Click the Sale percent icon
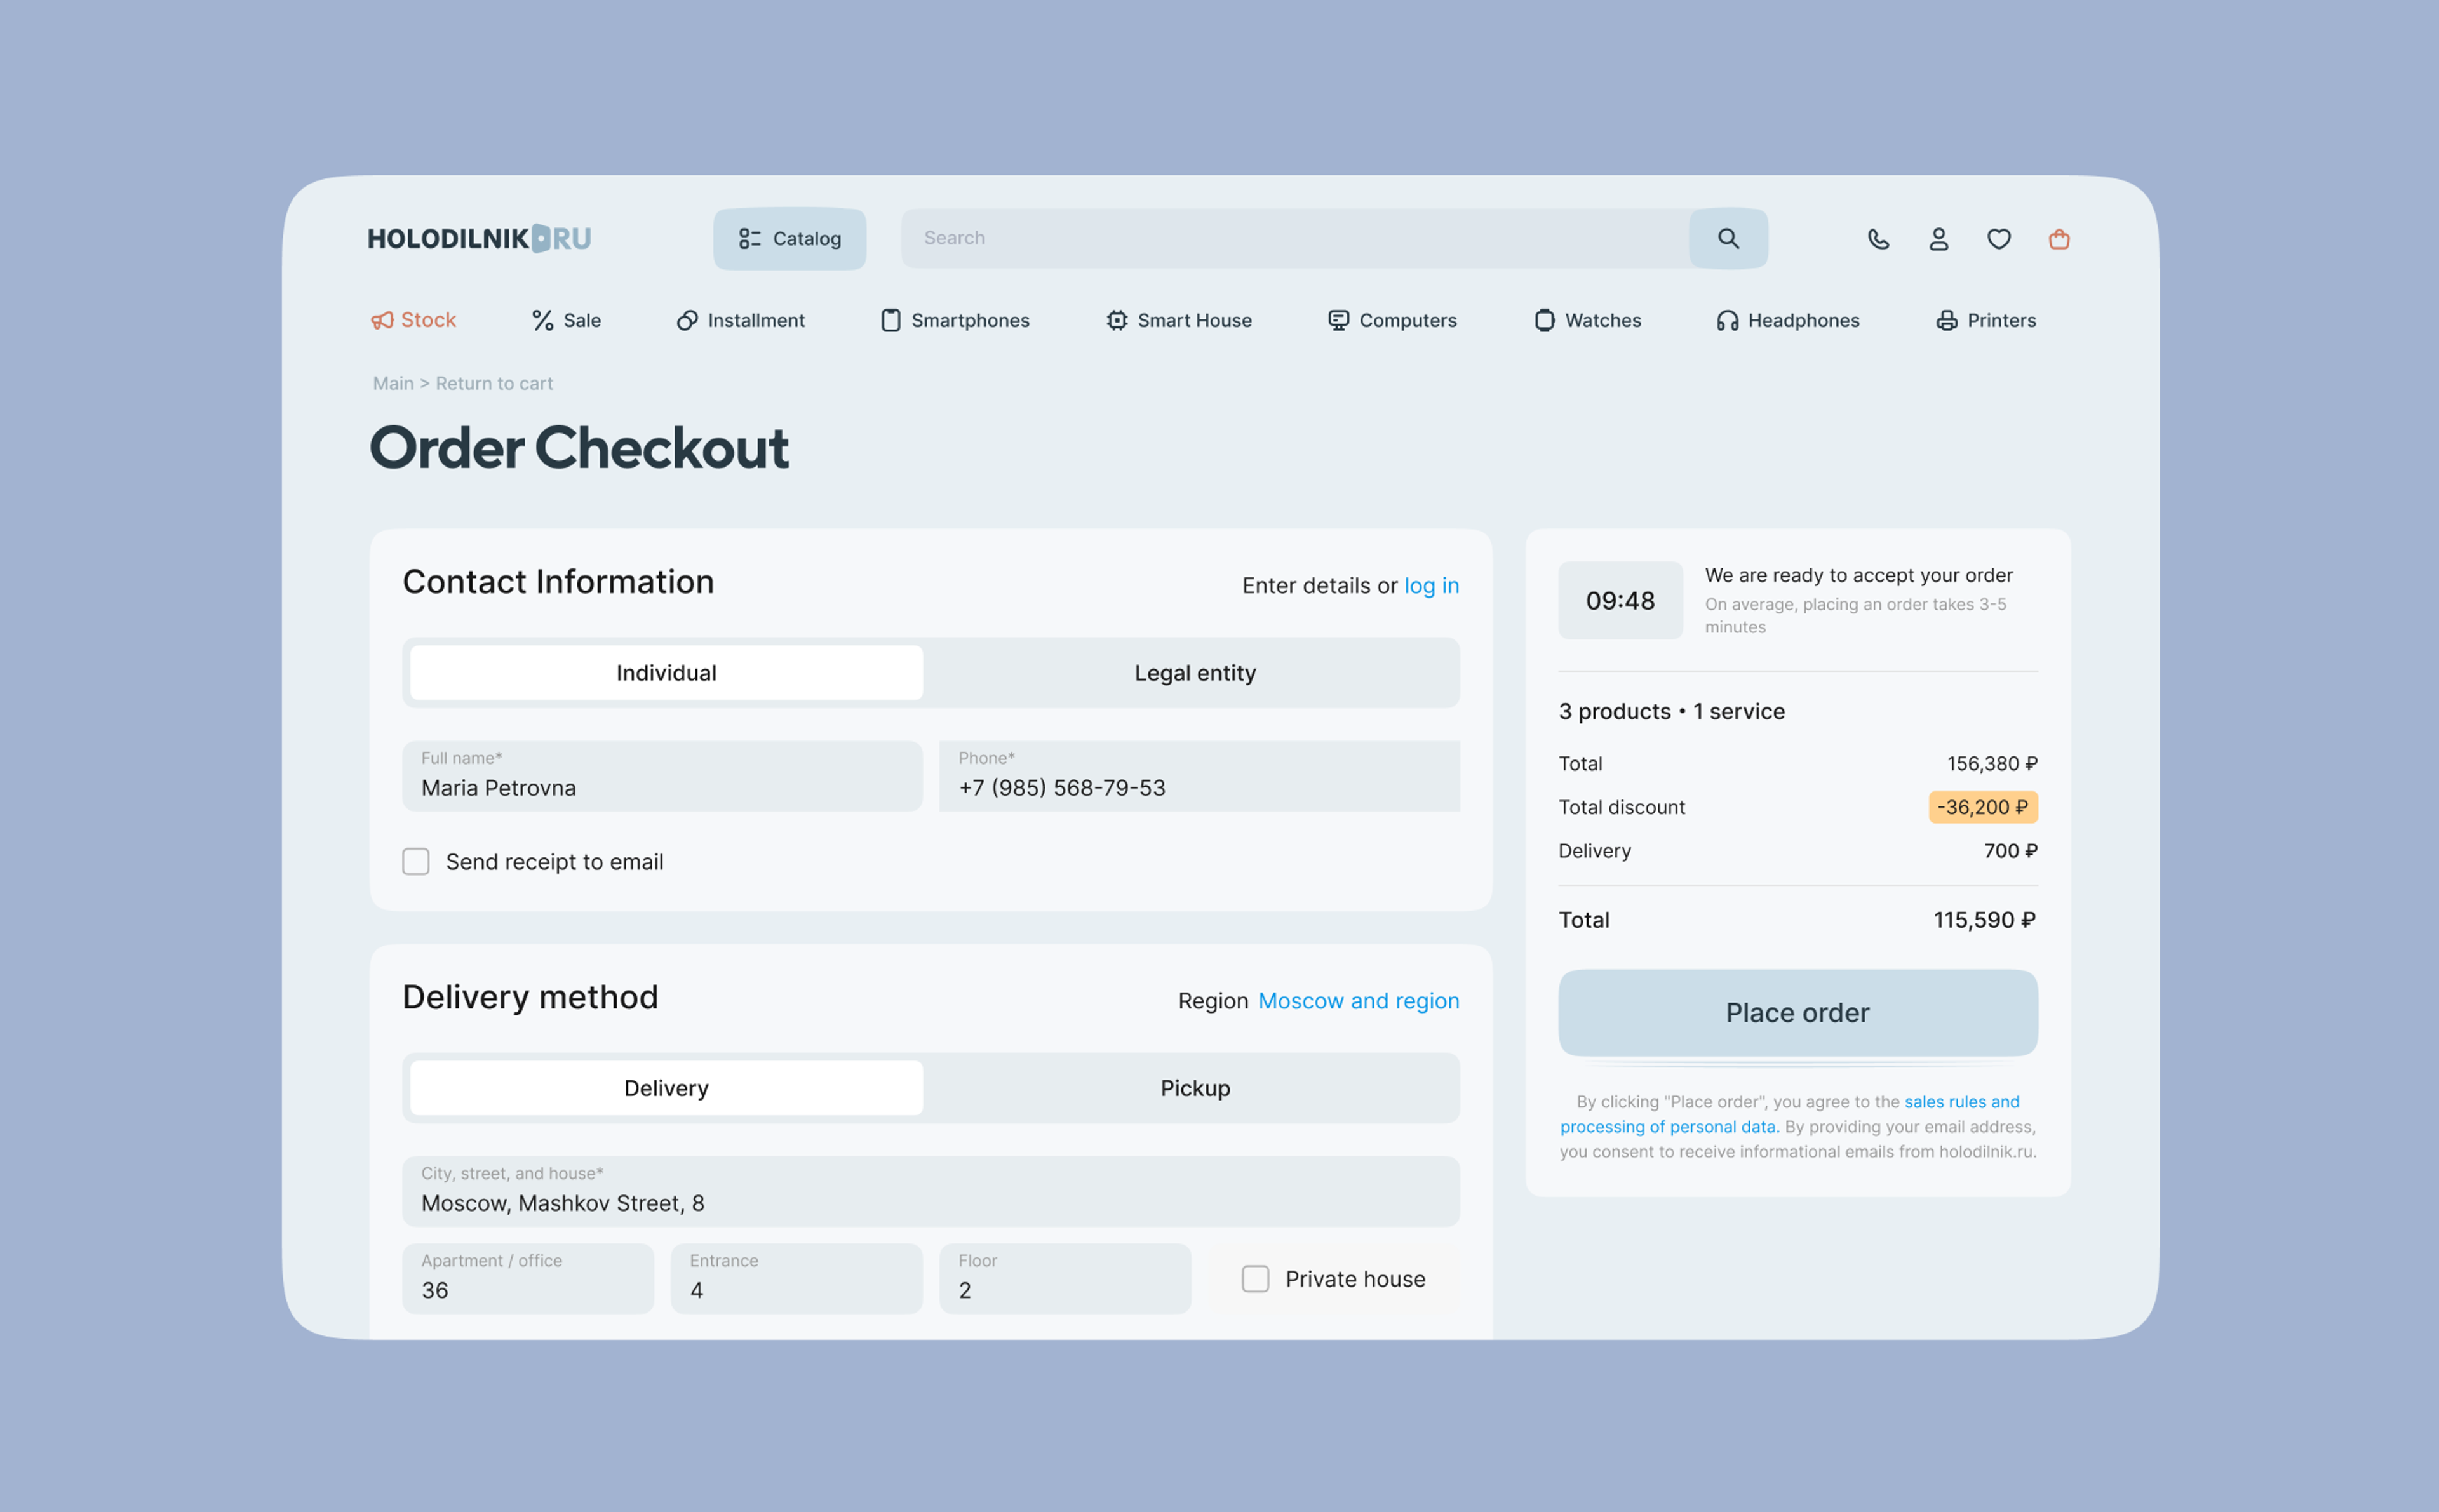This screenshot has height=1512, width=2439. [x=542, y=320]
